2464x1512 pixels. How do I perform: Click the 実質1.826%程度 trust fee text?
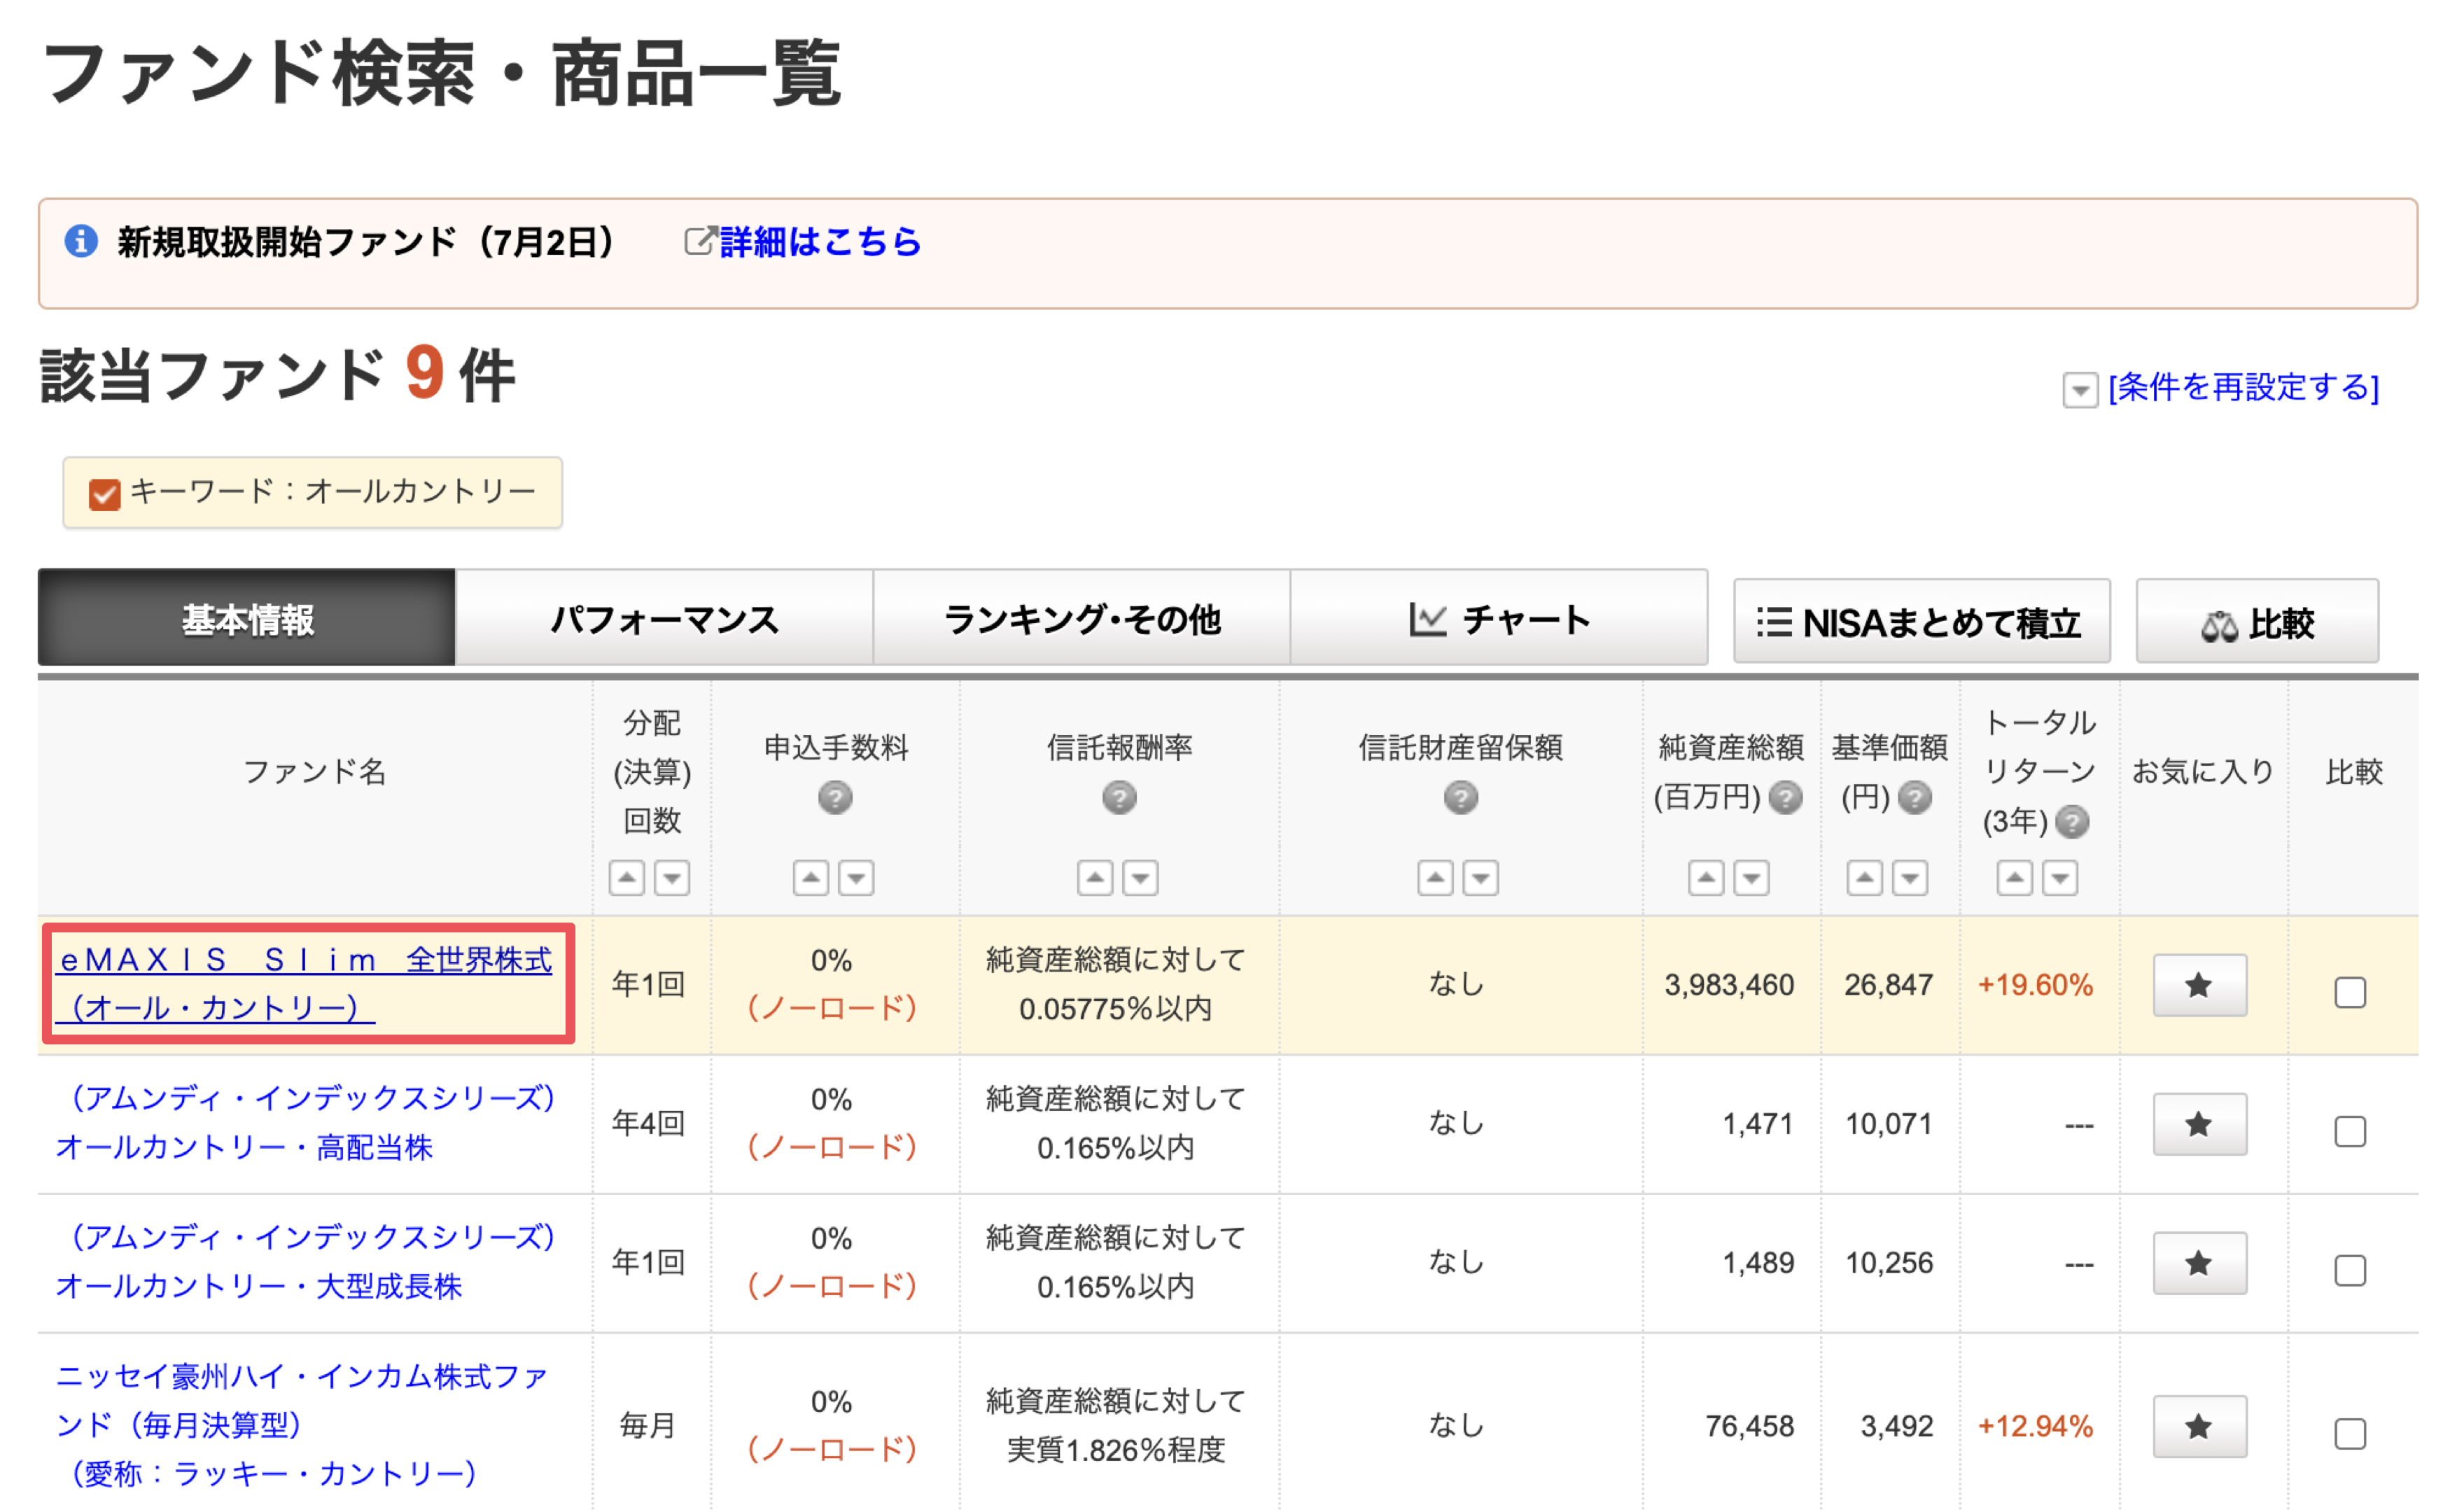pos(1115,1450)
